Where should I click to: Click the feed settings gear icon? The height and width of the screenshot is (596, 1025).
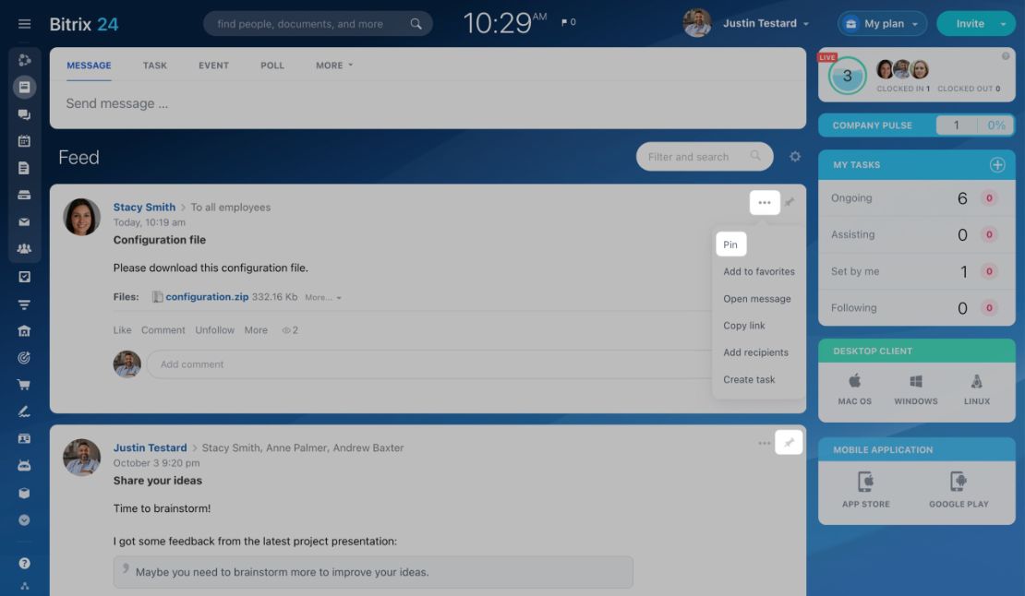[795, 157]
